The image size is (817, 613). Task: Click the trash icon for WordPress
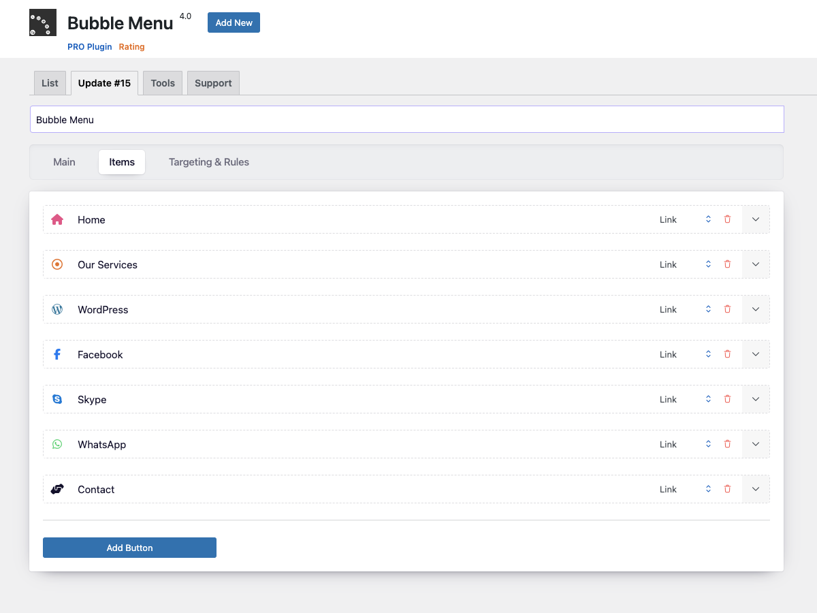pos(727,309)
